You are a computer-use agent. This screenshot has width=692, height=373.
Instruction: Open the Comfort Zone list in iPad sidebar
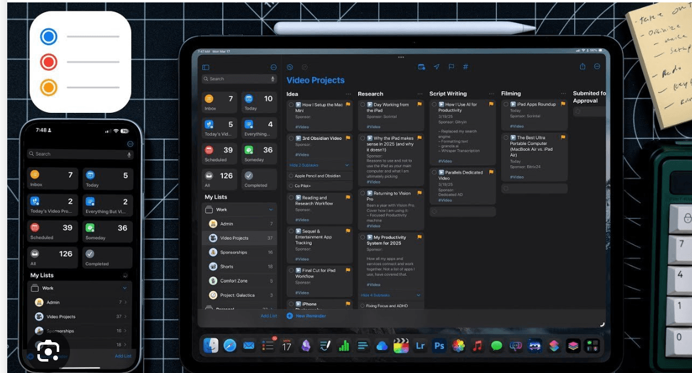tap(240, 281)
